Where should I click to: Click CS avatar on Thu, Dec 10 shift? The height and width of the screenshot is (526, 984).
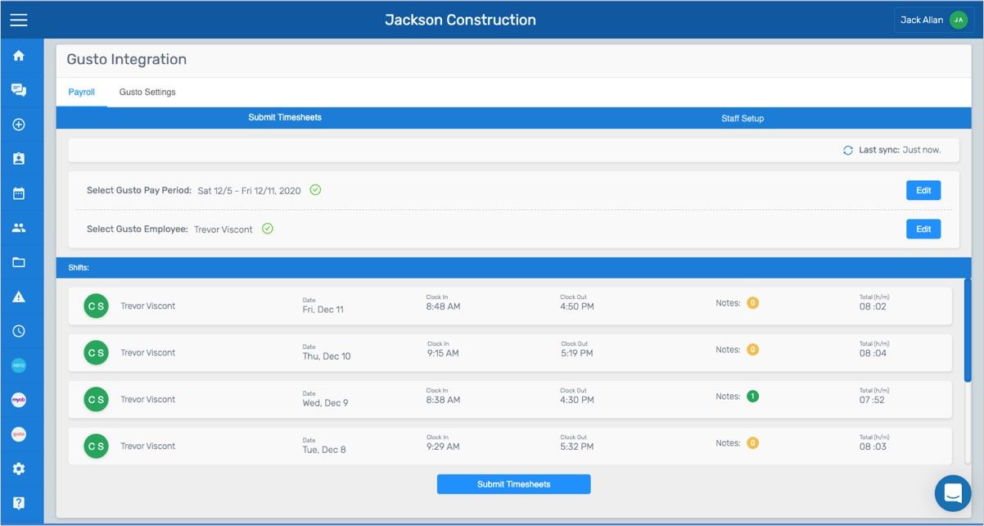96,352
